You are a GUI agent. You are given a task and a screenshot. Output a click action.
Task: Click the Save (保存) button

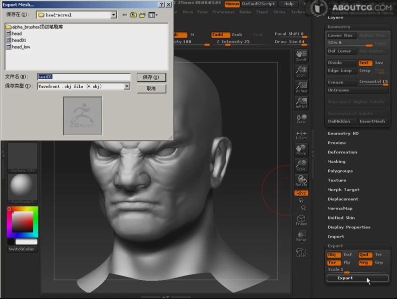pyautogui.click(x=151, y=77)
